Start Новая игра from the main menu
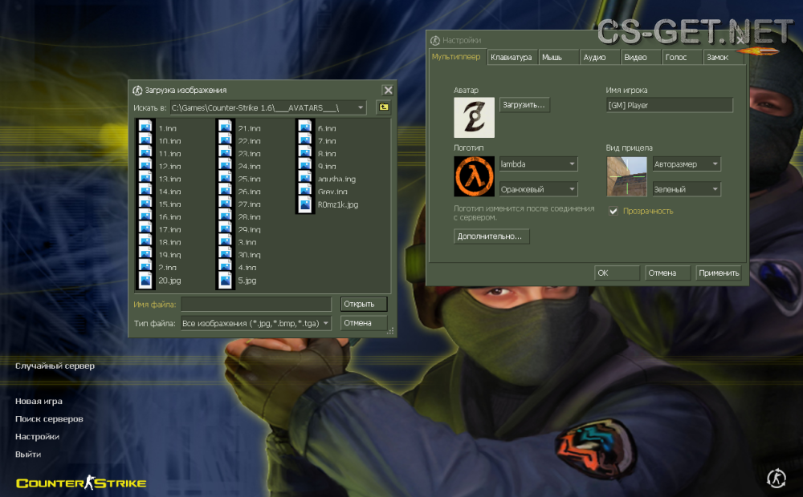803x497 pixels. pos(39,402)
